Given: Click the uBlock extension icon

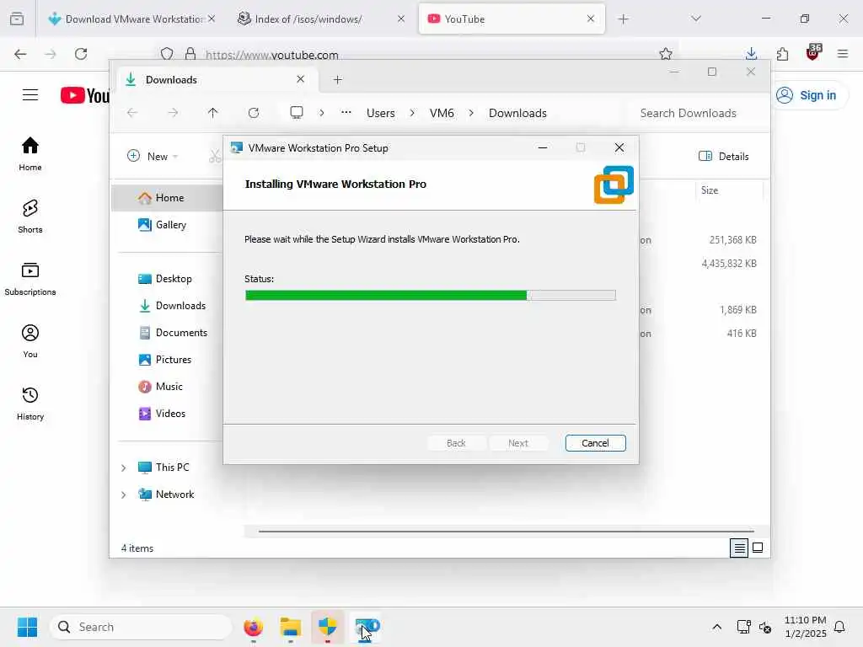Looking at the screenshot, I should tap(813, 53).
